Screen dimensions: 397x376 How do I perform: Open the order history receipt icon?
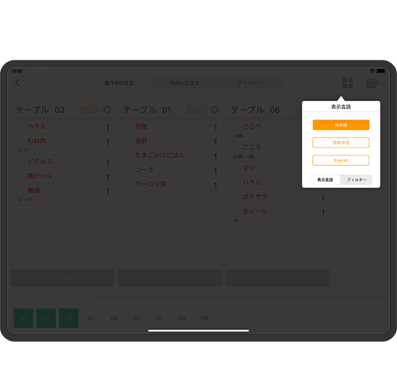372,83
